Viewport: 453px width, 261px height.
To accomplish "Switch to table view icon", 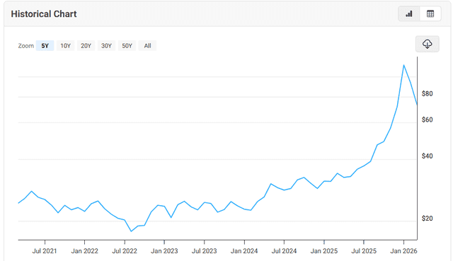I will coord(430,14).
